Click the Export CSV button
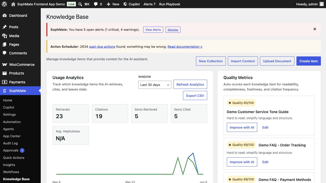This screenshot has width=326, height=183. tap(195, 96)
